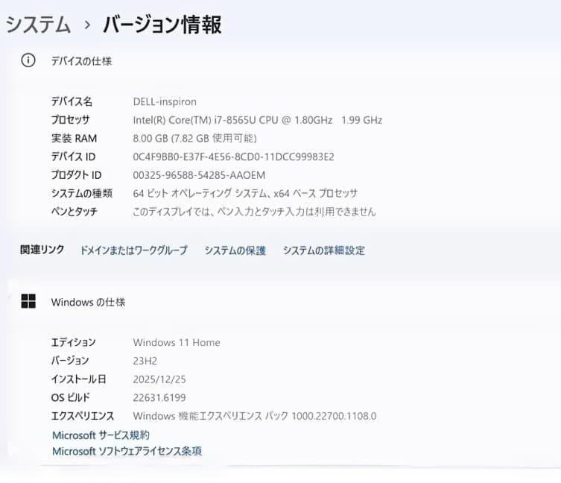561x483 pixels.
Task: Click the 関連リンク label
Action: (x=42, y=250)
